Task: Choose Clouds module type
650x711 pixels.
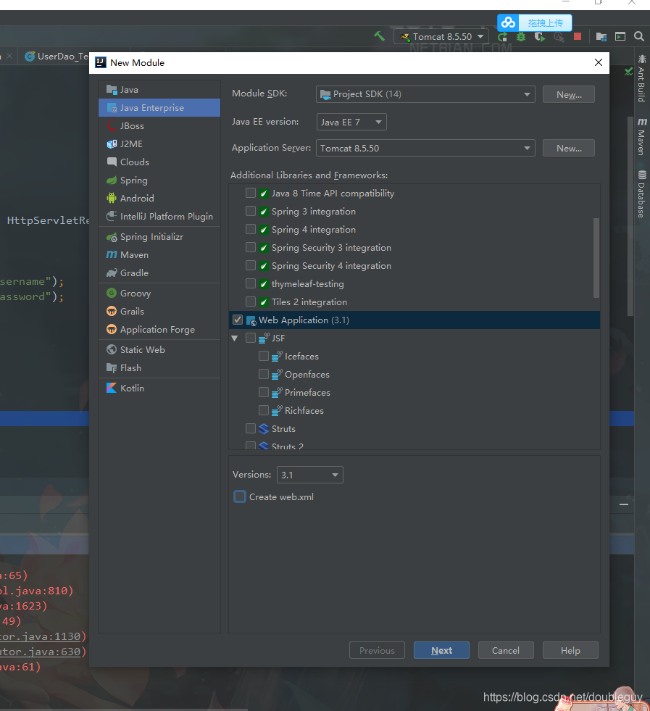Action: [x=159, y=162]
